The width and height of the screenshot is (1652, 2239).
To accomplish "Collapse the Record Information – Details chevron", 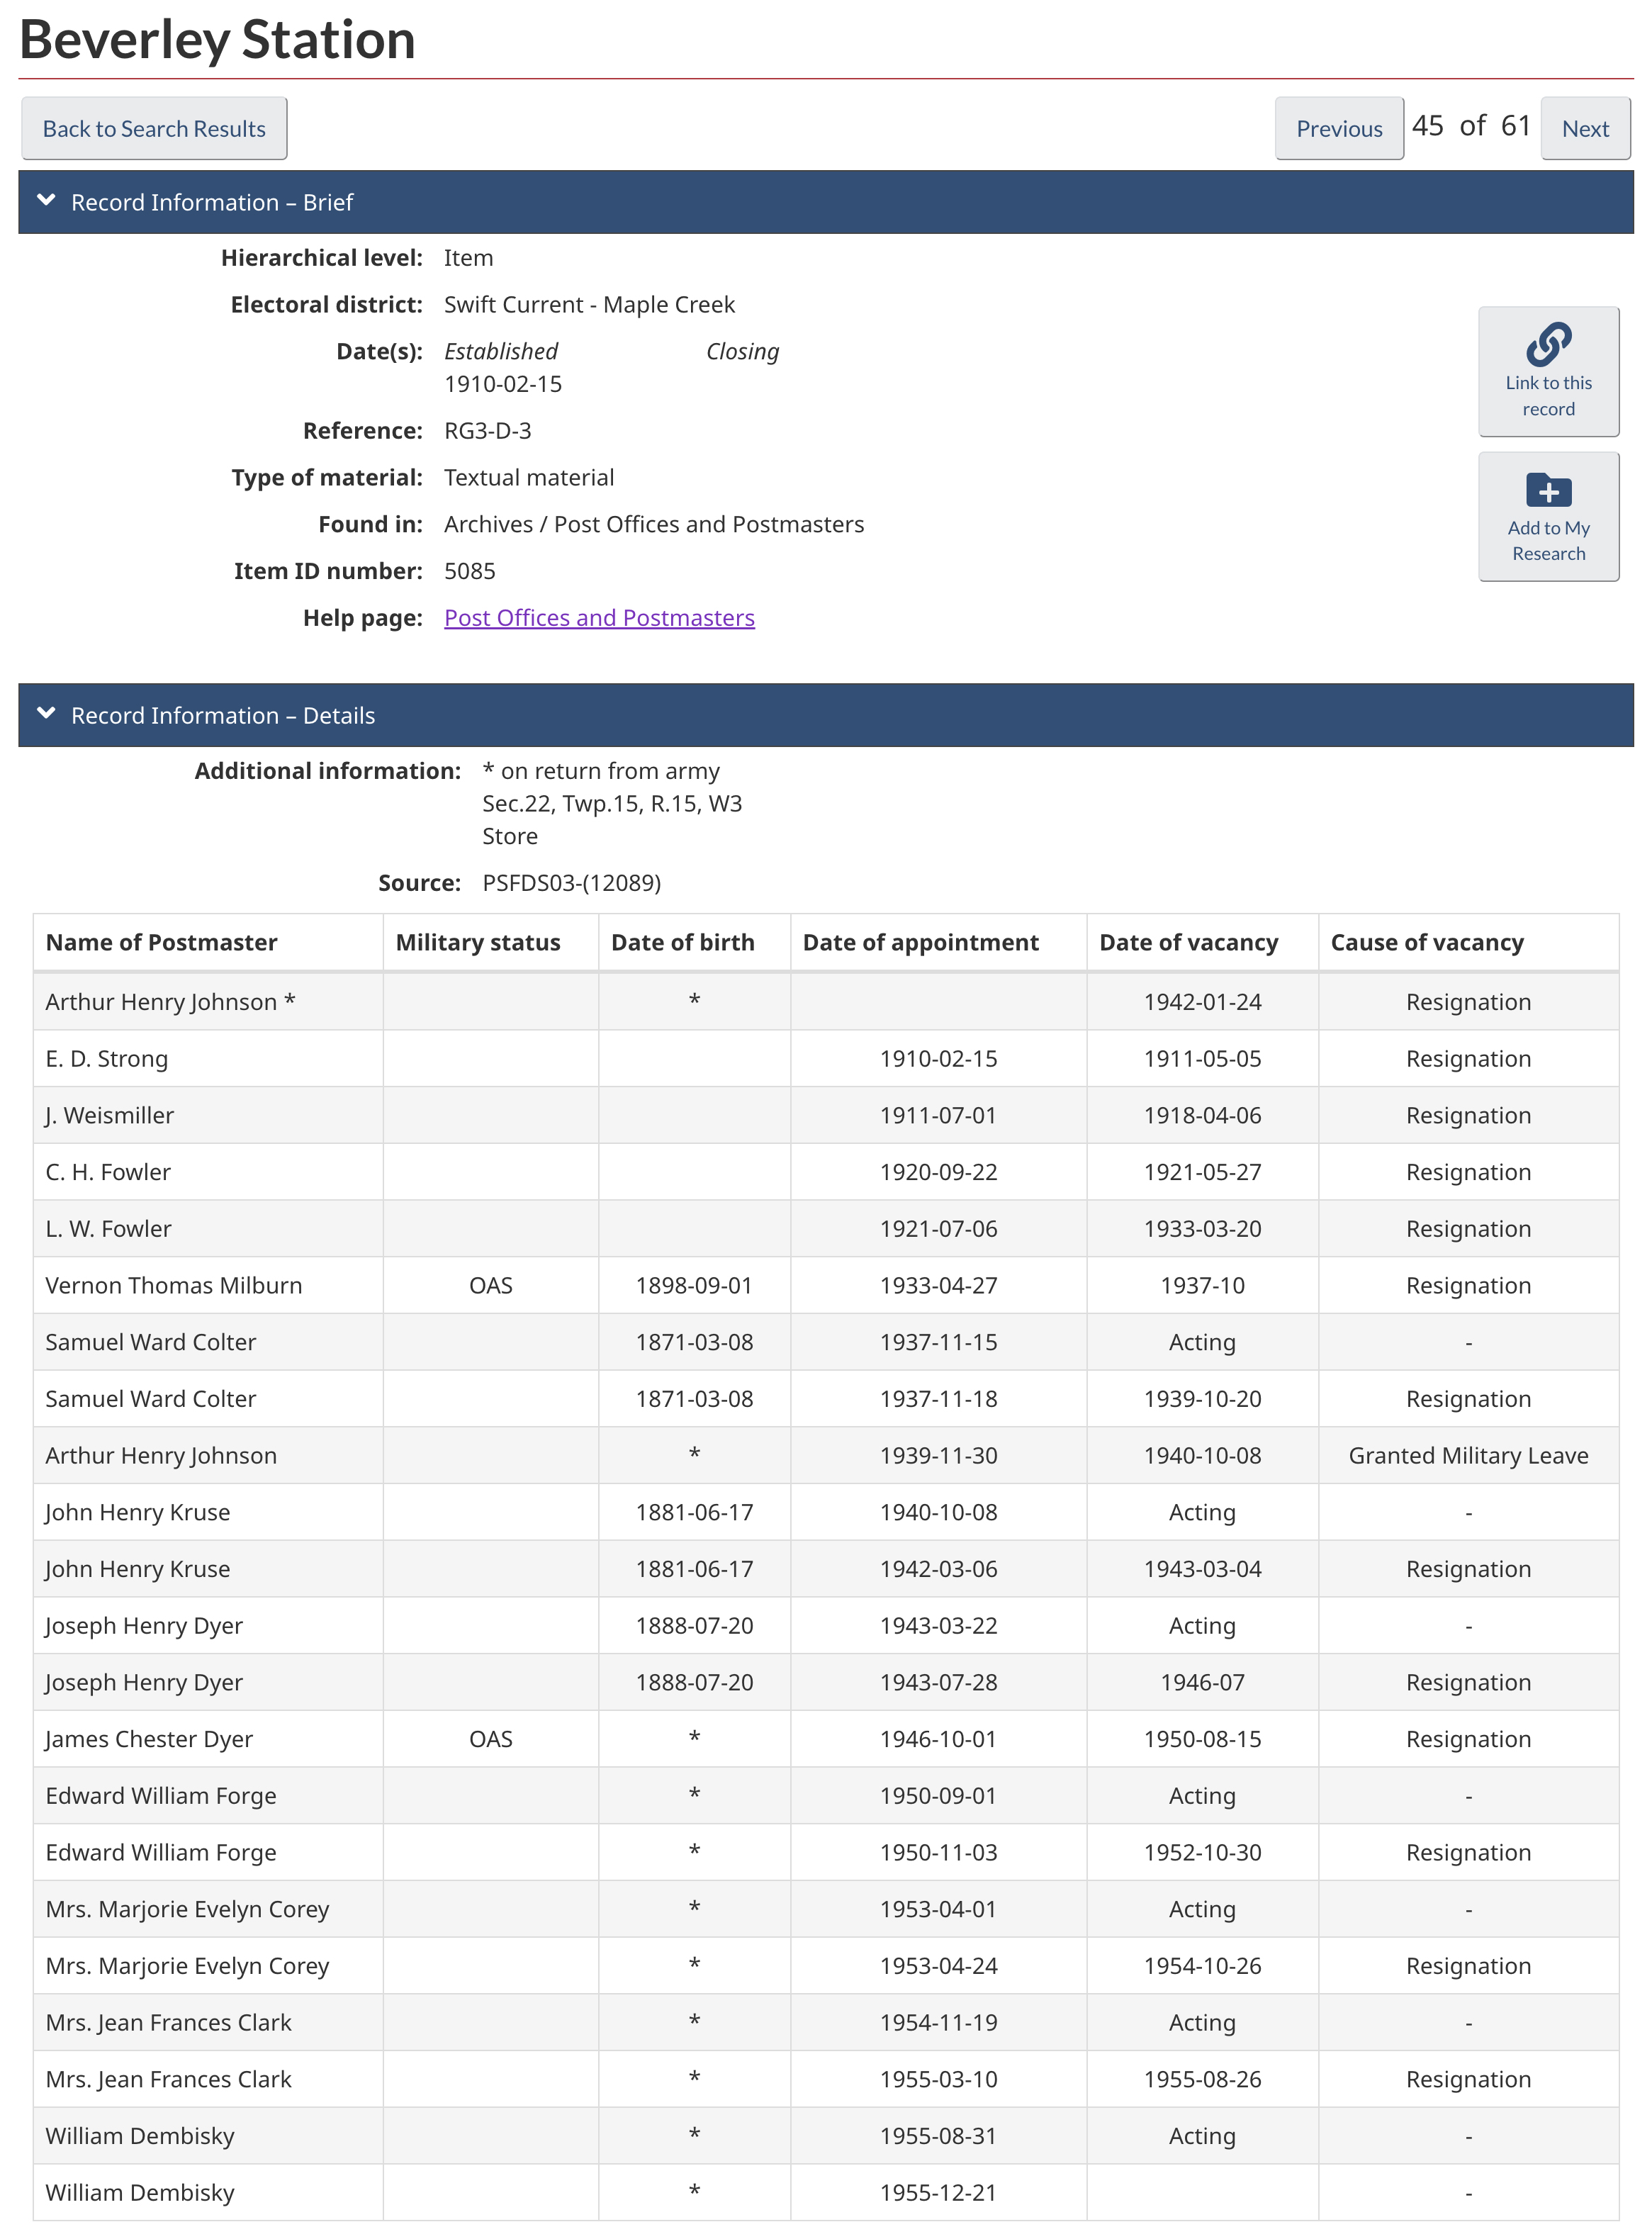I will [46, 714].
